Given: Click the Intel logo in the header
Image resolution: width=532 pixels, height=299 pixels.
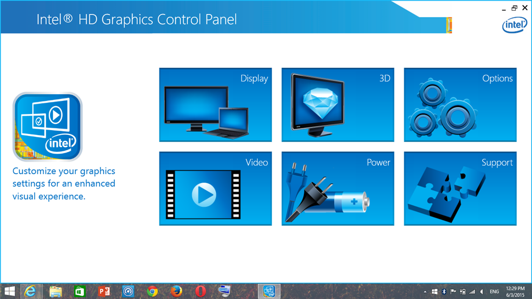Looking at the screenshot, I should click(x=515, y=25).
